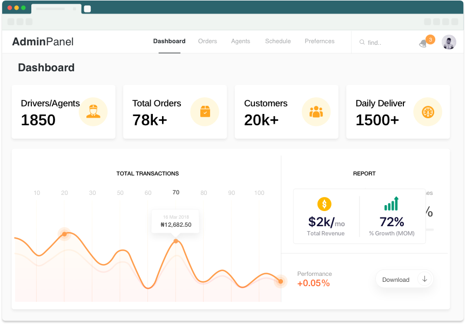Click the % Growth (MOM) label
The width and height of the screenshot is (466, 325).
[x=391, y=234]
